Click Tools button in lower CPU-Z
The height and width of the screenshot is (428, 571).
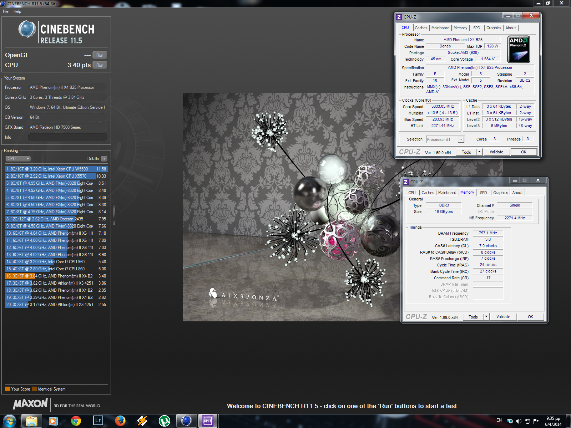tap(473, 317)
